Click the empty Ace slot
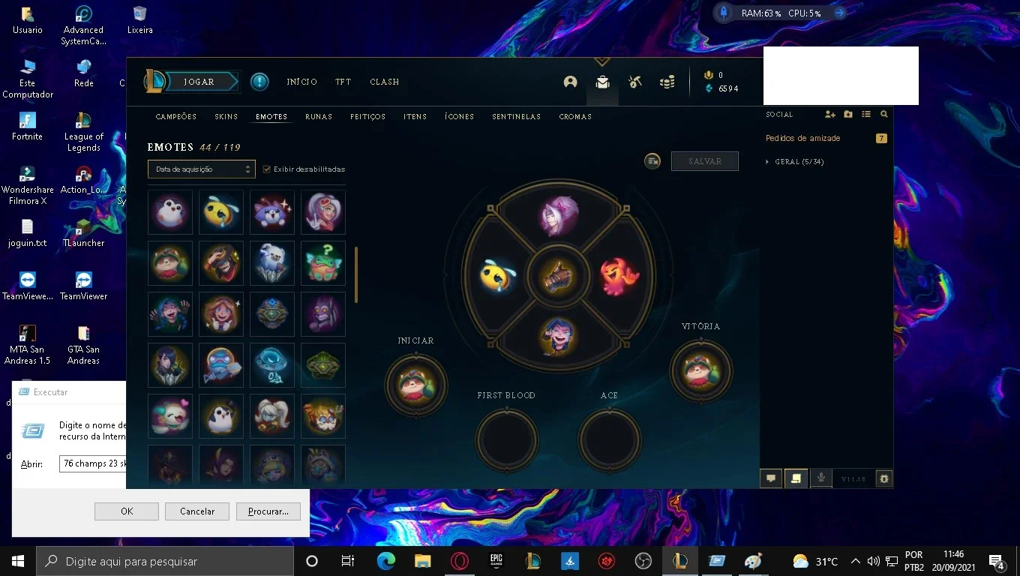This screenshot has height=576, width=1020. (x=609, y=439)
